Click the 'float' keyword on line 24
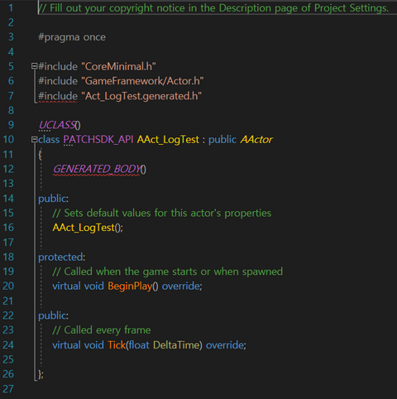This screenshot has width=397, height=399. point(139,345)
